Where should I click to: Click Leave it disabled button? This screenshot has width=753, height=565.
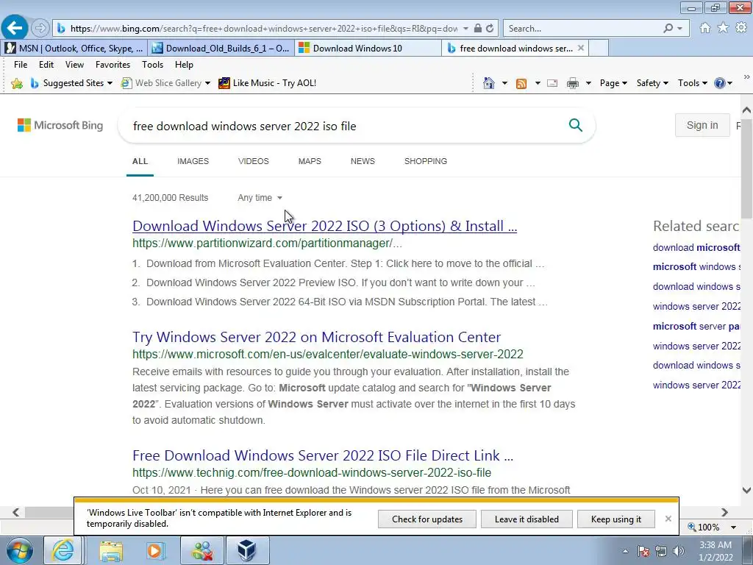click(527, 519)
